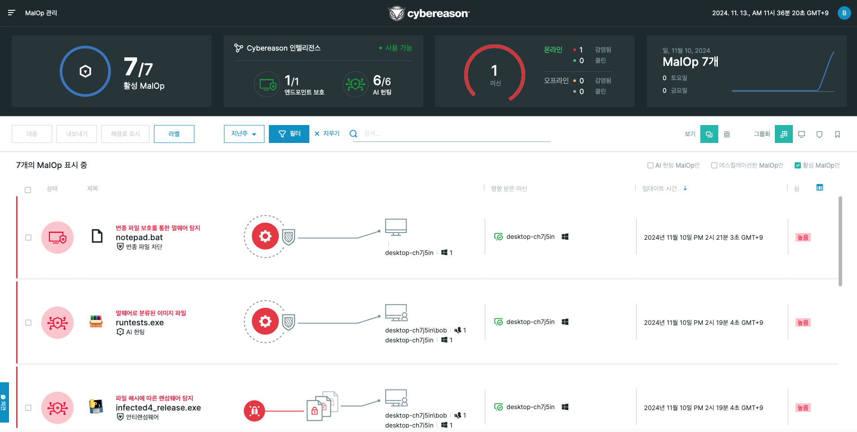Click desktop-ch7j5in machine in notepad.bat row
Viewport: 857px width, 432px height.
531,237
